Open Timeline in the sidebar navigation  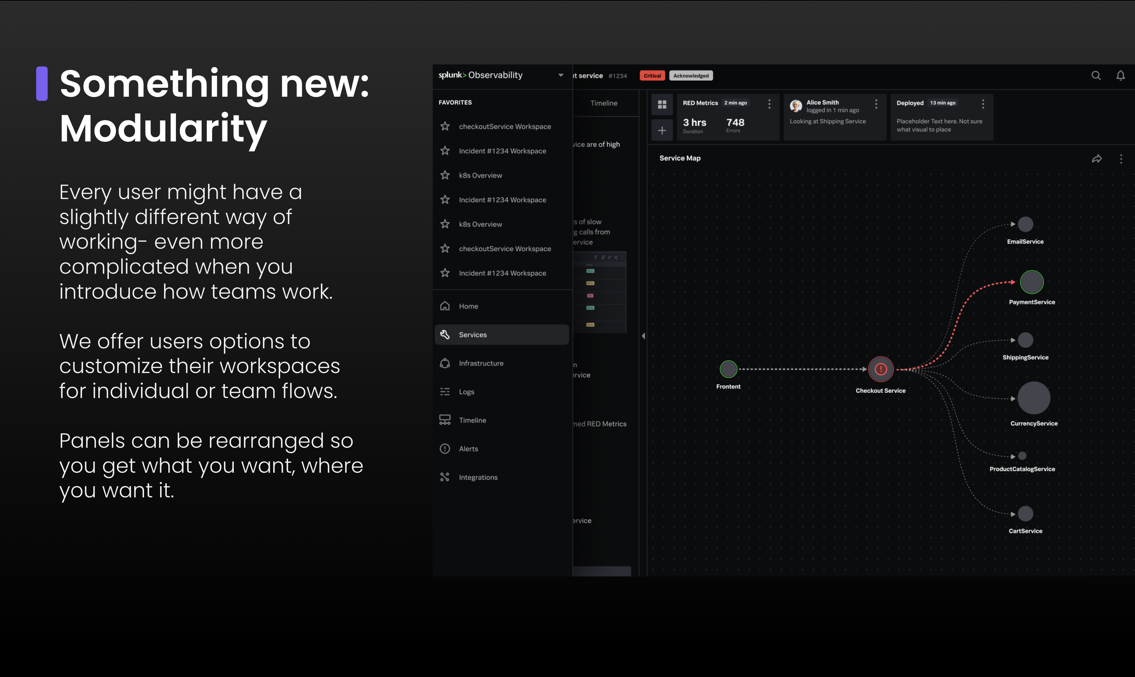(502, 420)
